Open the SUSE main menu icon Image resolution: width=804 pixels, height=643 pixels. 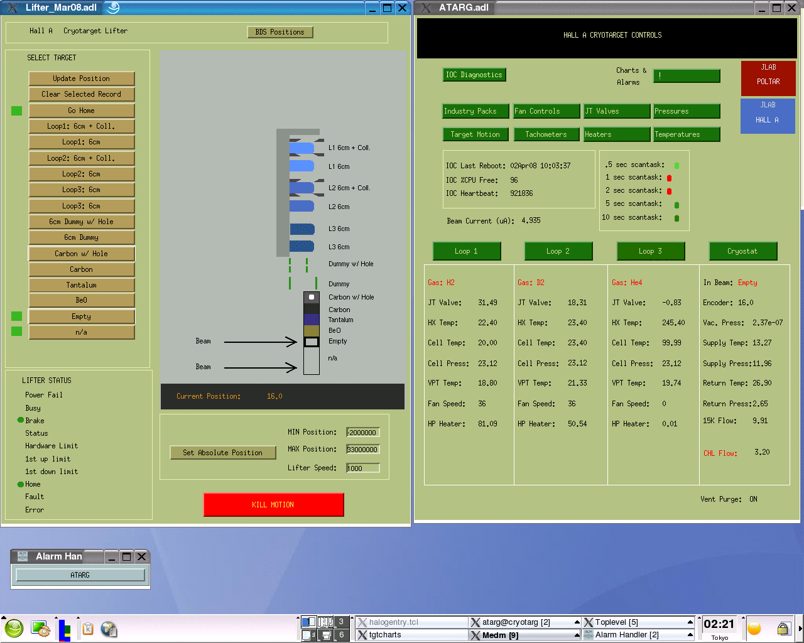coord(14,628)
